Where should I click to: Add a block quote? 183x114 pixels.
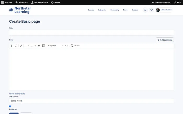39,46
